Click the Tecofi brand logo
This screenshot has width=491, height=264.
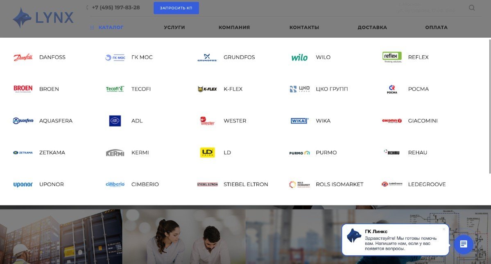tap(115, 89)
